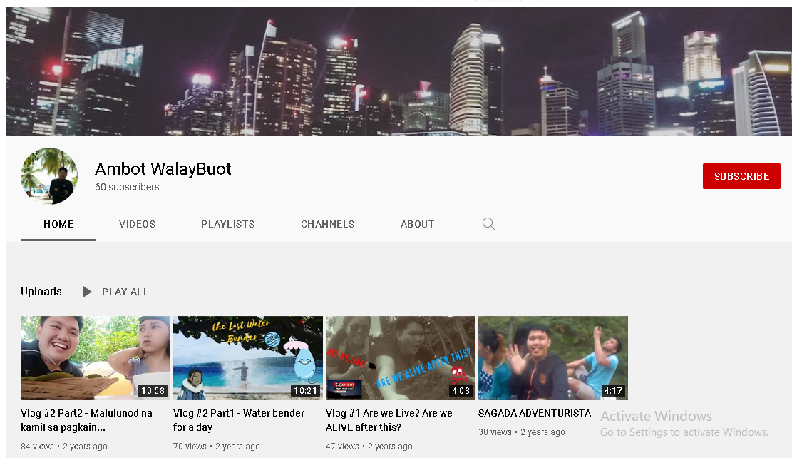Click the '70 views' metadata text
The height and width of the screenshot is (458, 792).
(190, 447)
